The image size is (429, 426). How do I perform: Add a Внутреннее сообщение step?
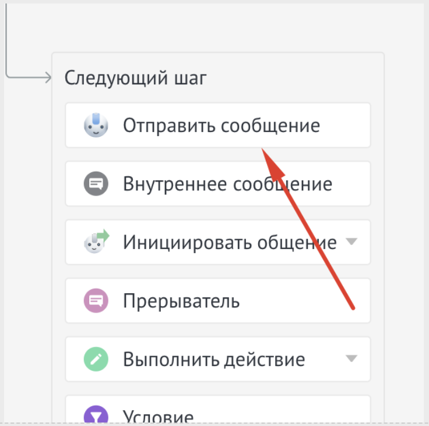pyautogui.click(x=227, y=184)
